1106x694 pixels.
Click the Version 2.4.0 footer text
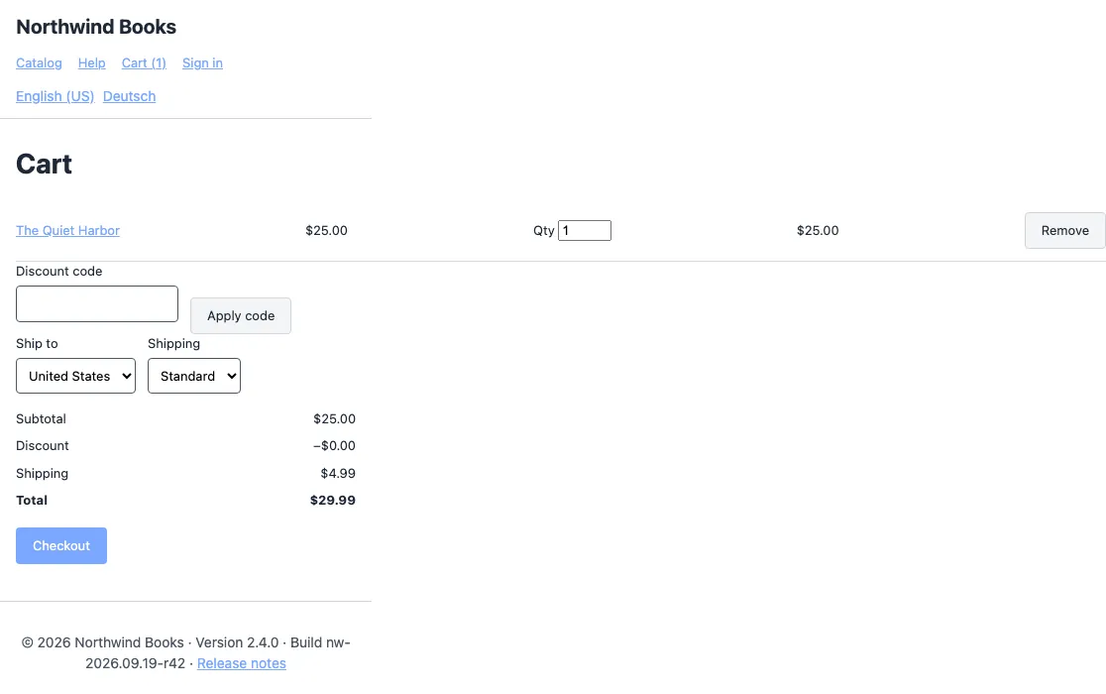pyautogui.click(x=237, y=642)
